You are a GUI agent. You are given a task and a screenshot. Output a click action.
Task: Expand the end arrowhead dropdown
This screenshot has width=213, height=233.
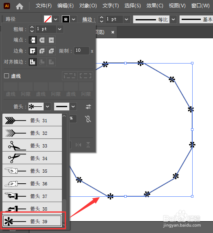point(73,107)
